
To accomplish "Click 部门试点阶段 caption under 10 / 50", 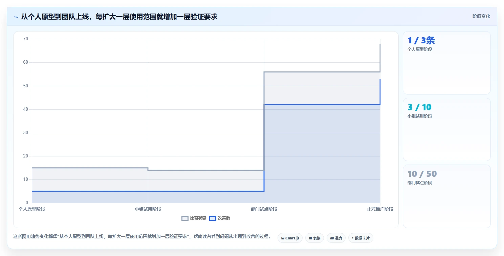I will pyautogui.click(x=420, y=183).
